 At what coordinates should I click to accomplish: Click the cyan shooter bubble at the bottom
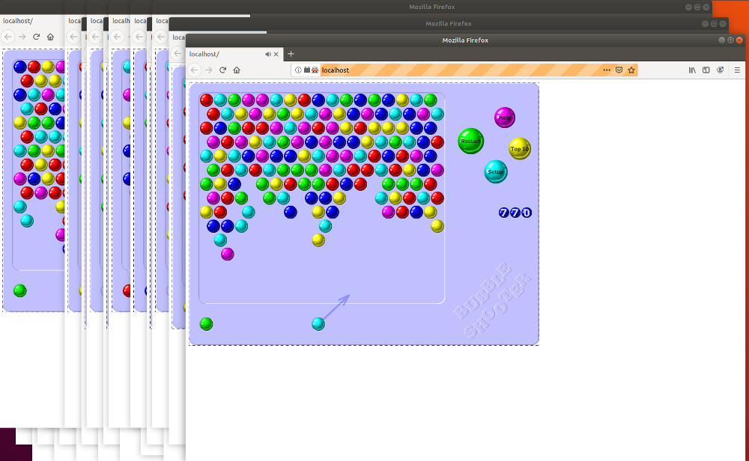pyautogui.click(x=318, y=324)
